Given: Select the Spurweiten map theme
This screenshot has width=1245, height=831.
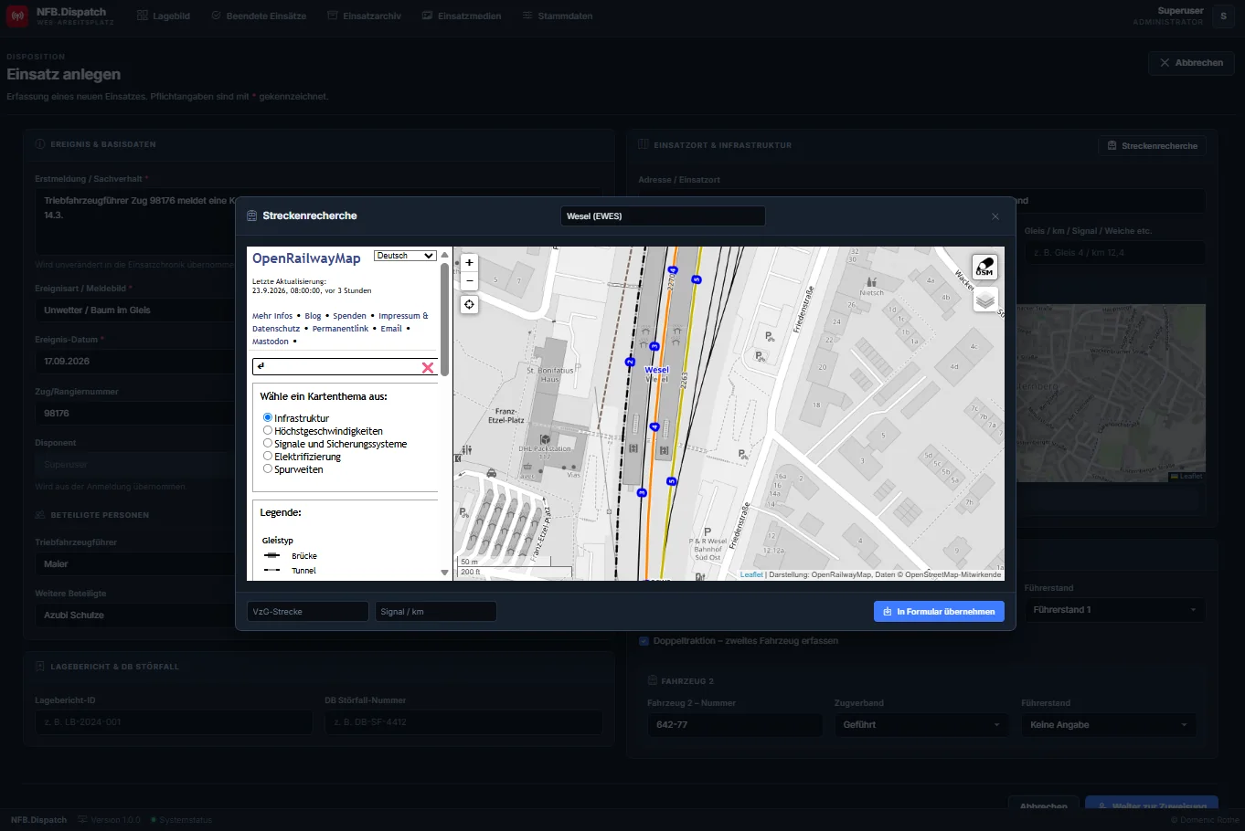Looking at the screenshot, I should point(268,468).
